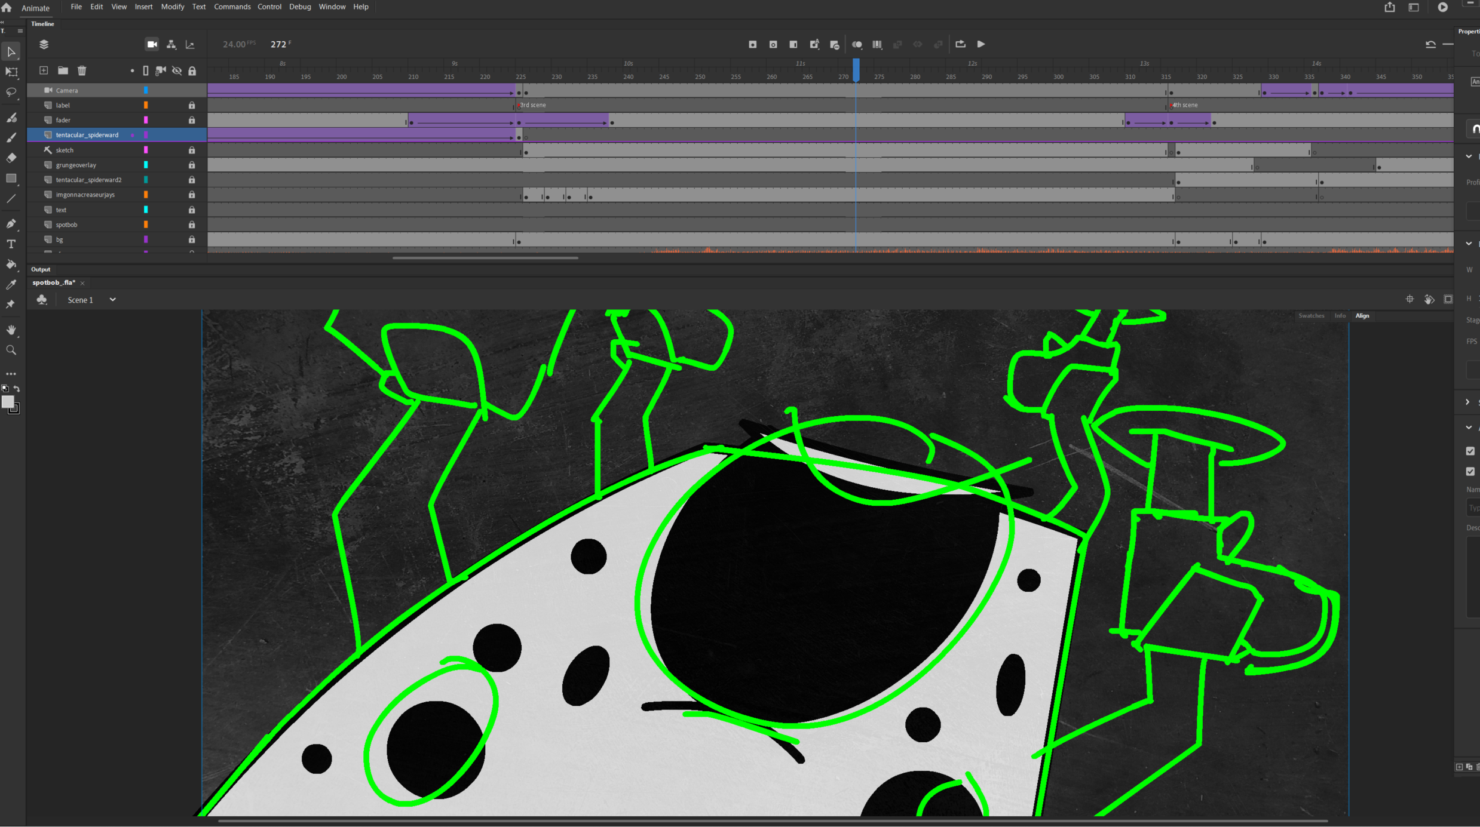1480x827 pixels.
Task: Click the fill color swatch in toolbar
Action: 8,402
